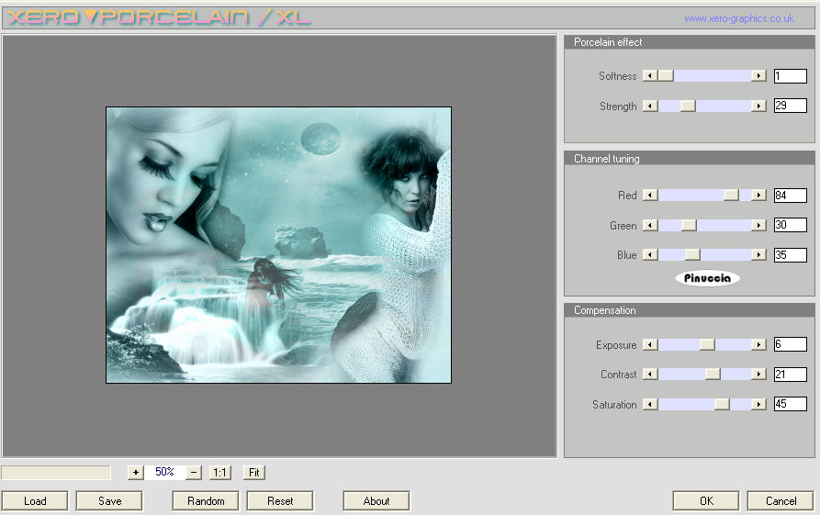Click the Strength slider thumb
Viewport: 820px width, 515px height.
688,106
